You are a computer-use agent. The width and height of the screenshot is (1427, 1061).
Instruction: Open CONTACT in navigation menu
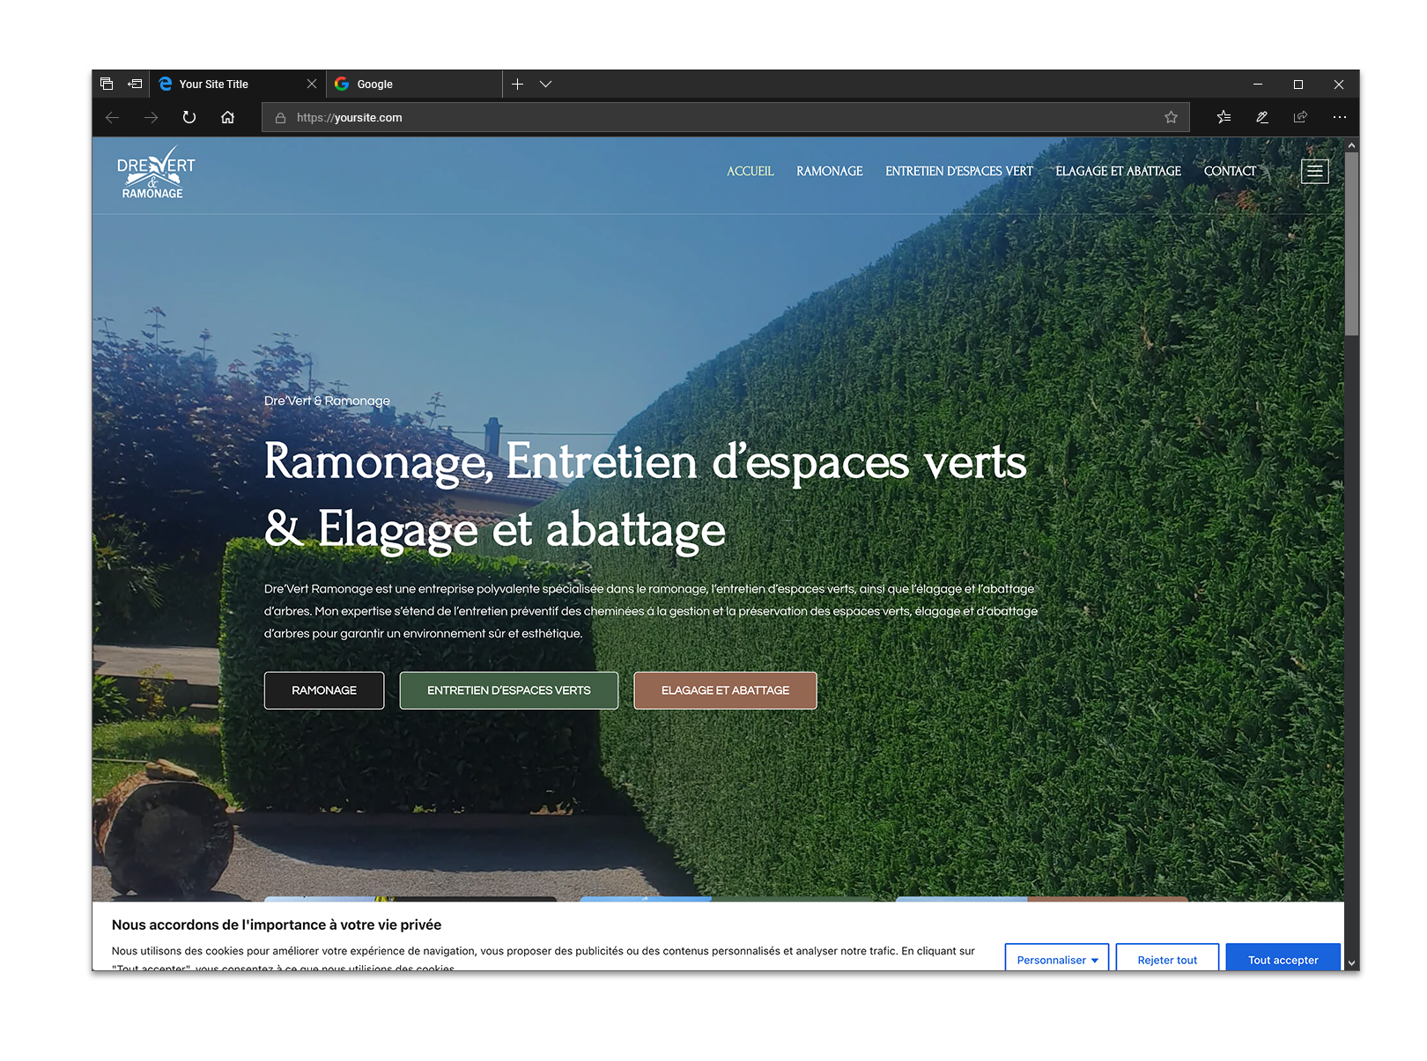coord(1230,171)
